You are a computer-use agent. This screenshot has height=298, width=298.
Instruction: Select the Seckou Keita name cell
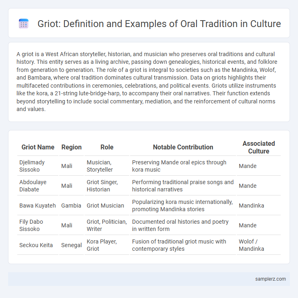(x=38, y=245)
